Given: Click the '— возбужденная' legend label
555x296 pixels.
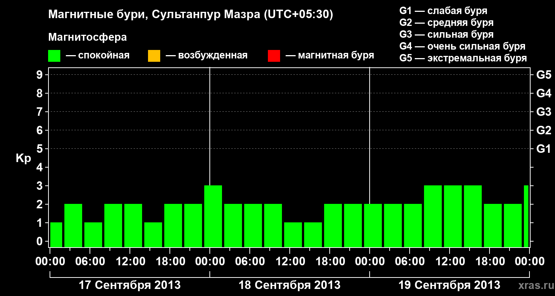Looking at the screenshot, I should pyautogui.click(x=206, y=56).
